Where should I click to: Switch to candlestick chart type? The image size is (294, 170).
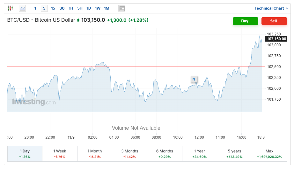pos(10,8)
